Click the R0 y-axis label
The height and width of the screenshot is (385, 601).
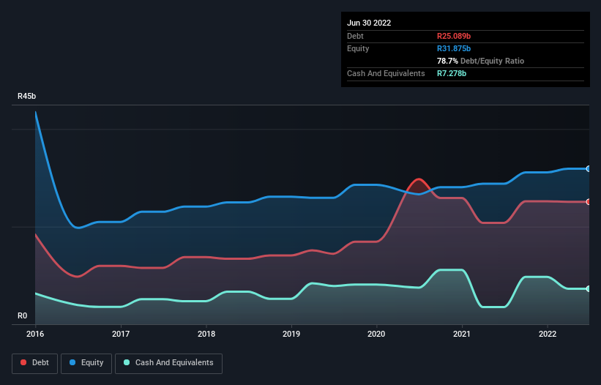click(23, 315)
